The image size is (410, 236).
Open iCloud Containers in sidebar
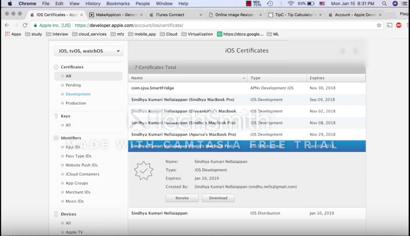click(82, 174)
